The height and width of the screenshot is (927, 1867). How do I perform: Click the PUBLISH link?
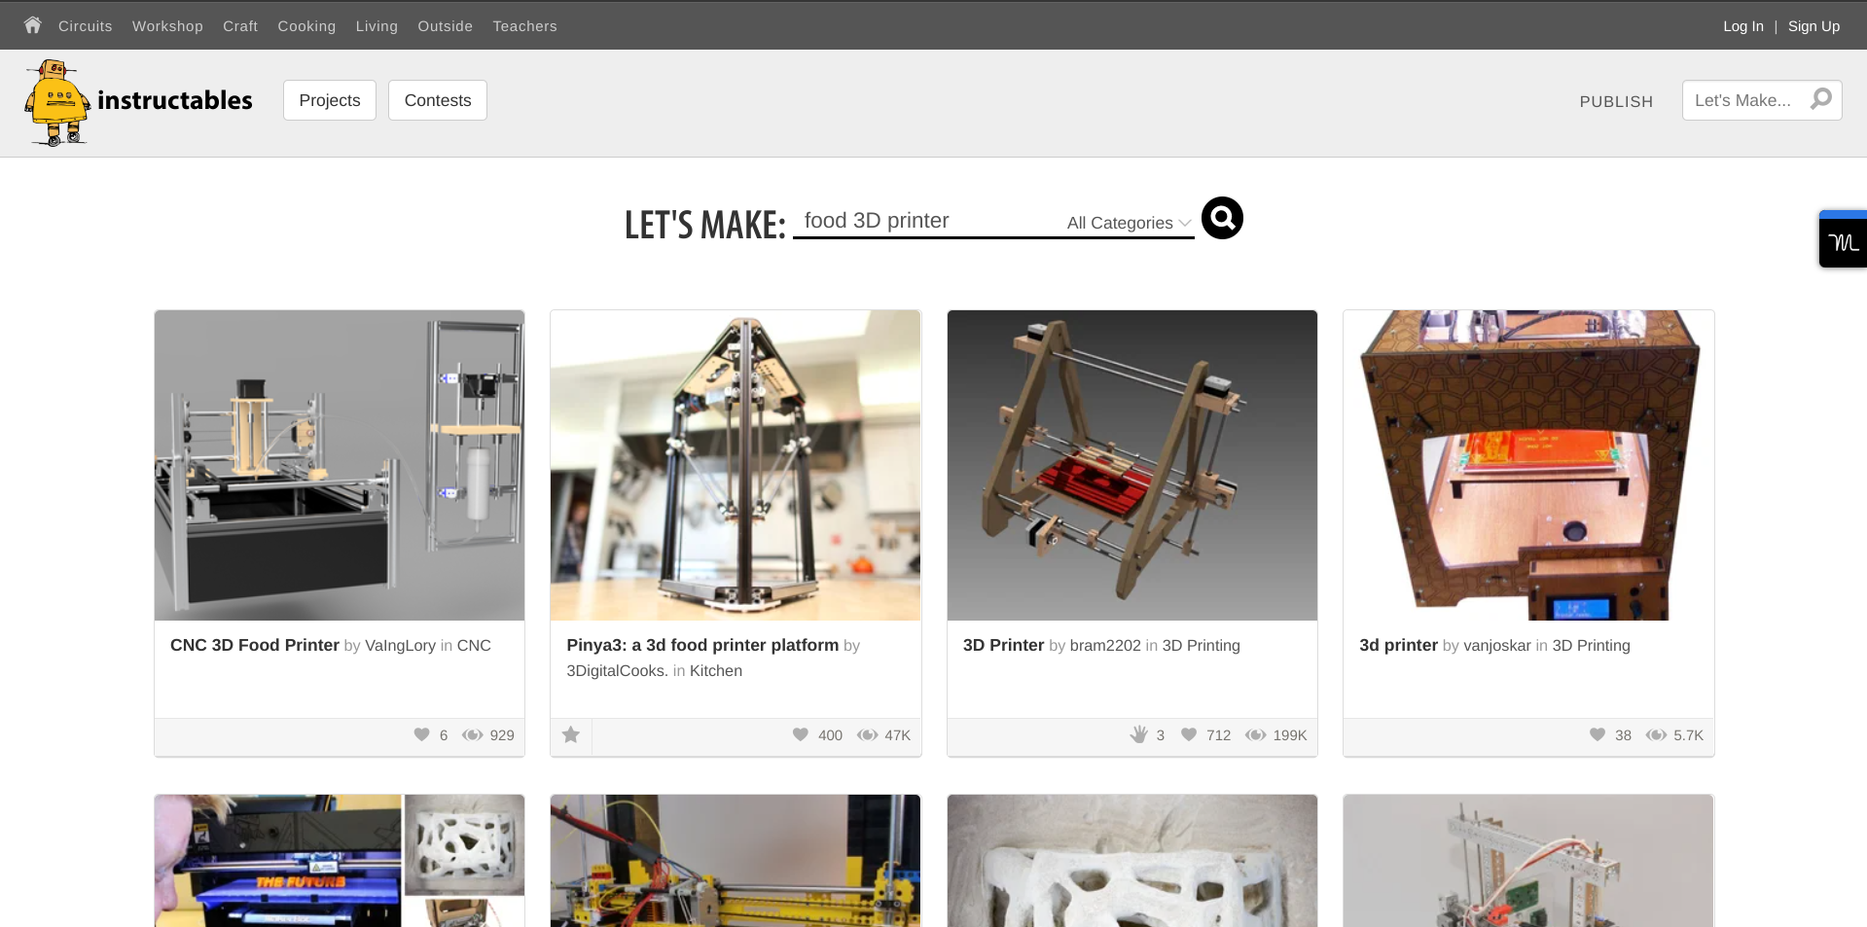coord(1616,101)
